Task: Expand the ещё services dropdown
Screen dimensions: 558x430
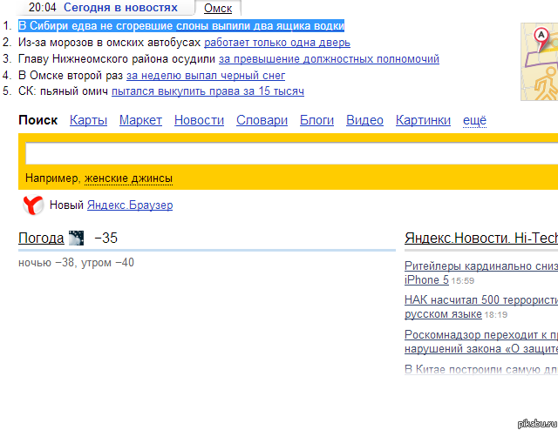Action: [474, 121]
